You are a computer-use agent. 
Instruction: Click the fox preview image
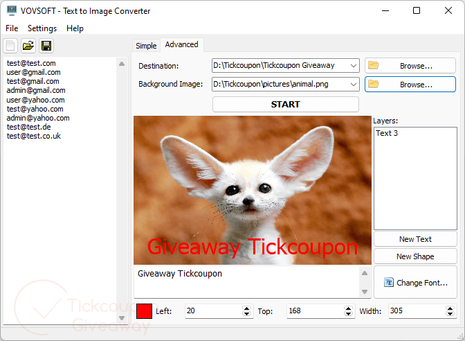tap(253, 190)
